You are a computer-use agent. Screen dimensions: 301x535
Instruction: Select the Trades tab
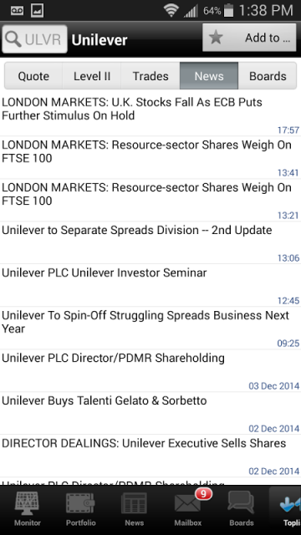pos(150,76)
